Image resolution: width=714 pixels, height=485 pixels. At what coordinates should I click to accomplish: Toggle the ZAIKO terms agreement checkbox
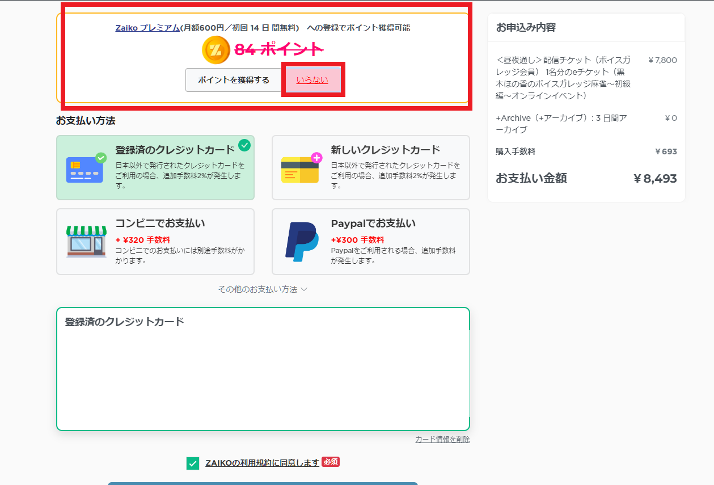[193, 463]
